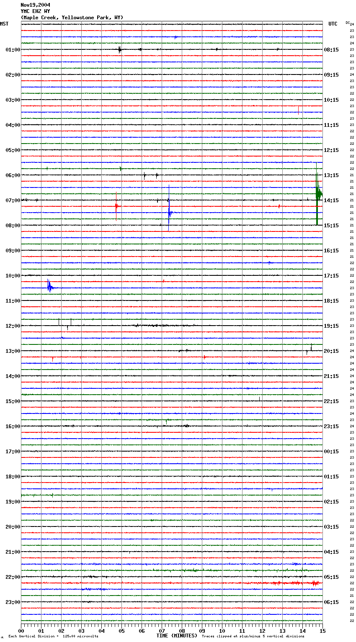Select the MST time label '10:00'
Screen dimensions: 356x642
click(13, 276)
